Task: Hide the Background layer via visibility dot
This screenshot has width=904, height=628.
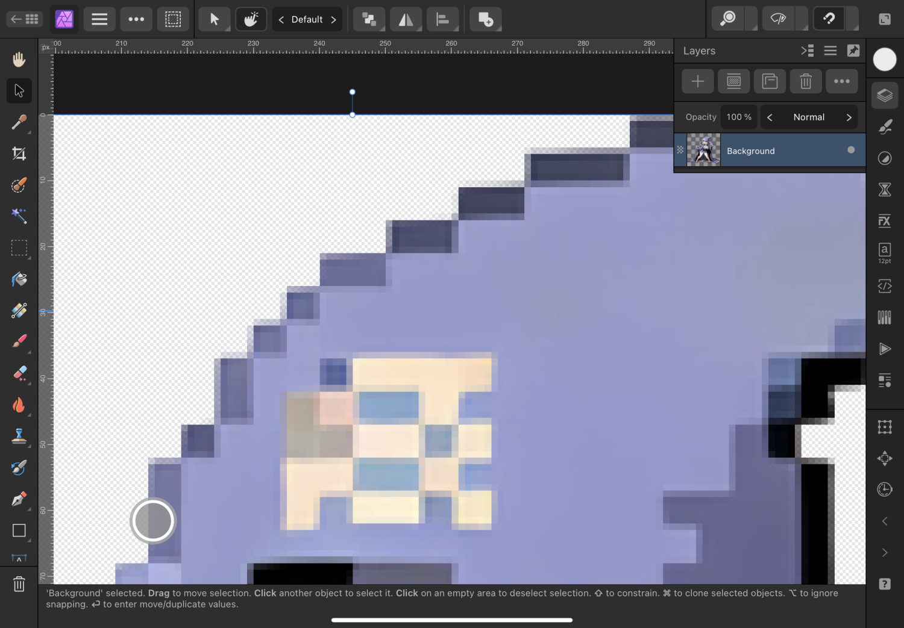Action: point(850,150)
